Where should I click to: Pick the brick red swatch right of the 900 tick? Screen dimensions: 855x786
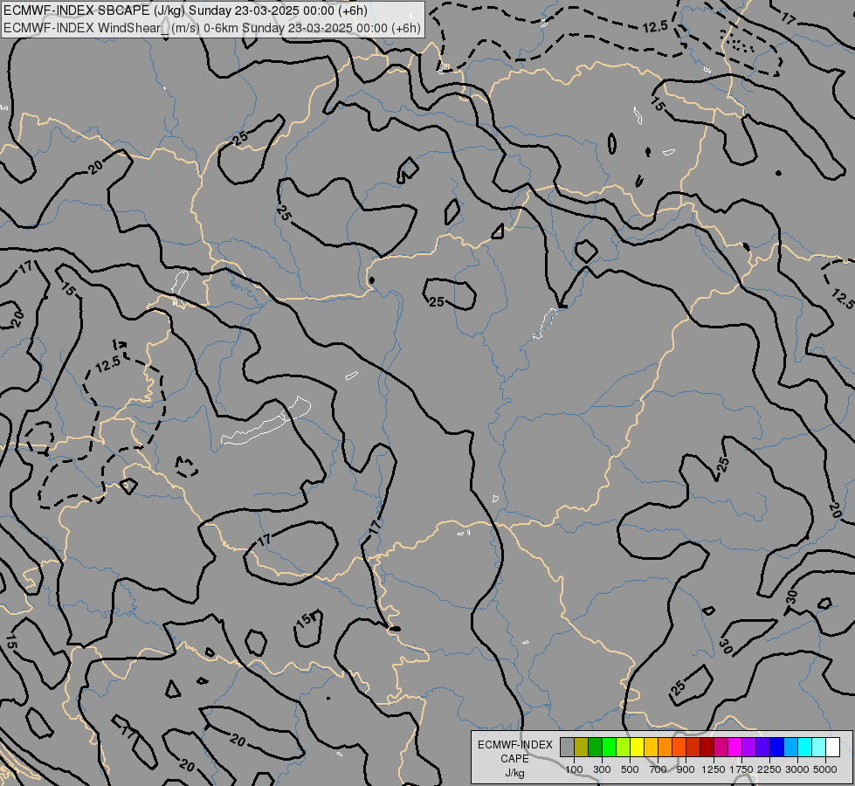(693, 748)
